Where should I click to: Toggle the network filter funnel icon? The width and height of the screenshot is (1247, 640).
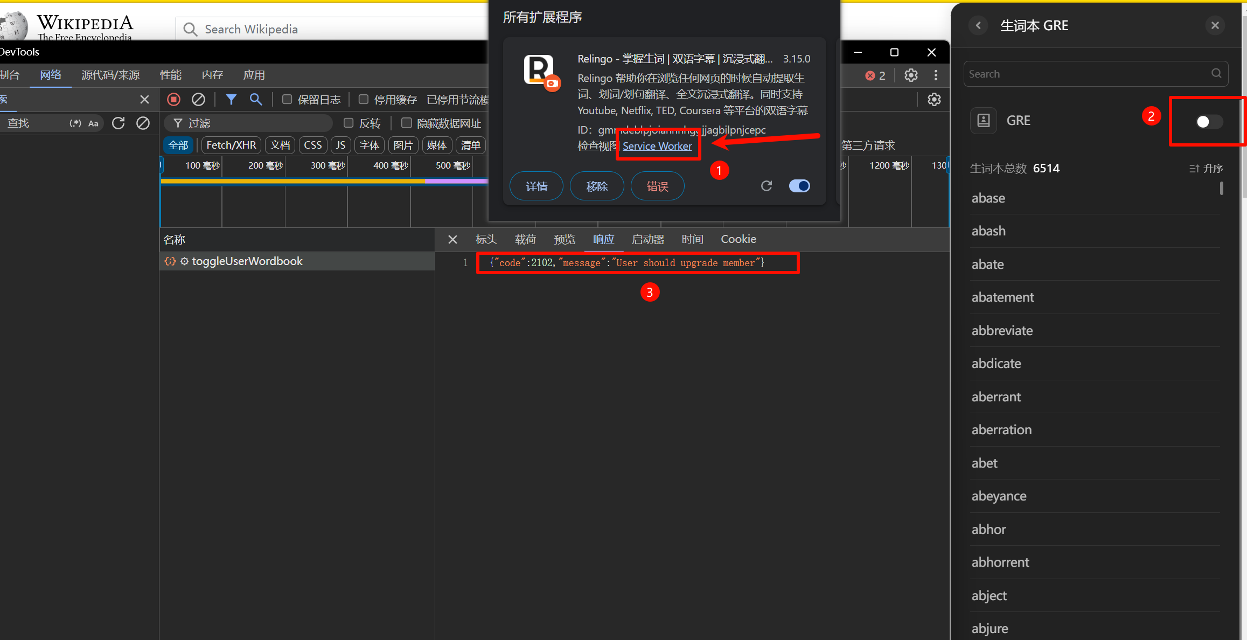(231, 99)
